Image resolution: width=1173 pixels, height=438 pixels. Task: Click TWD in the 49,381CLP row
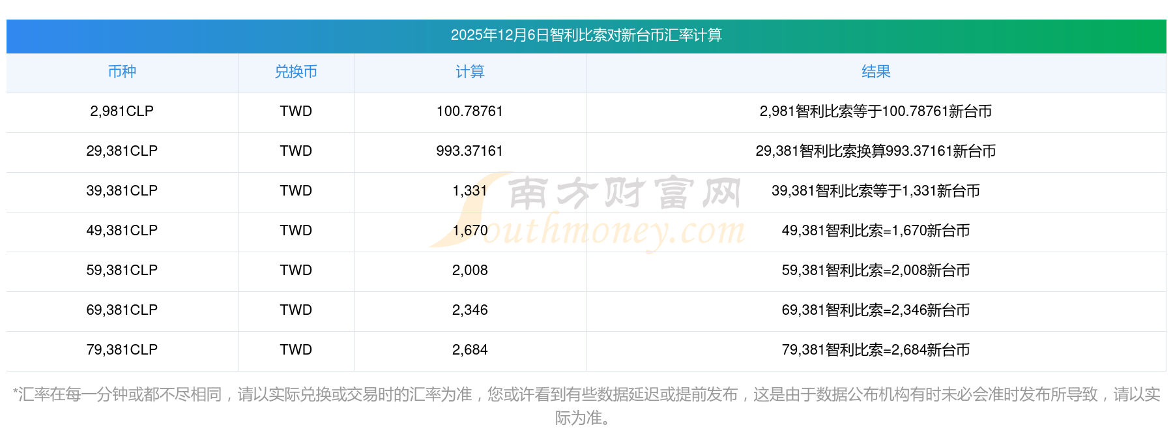pyautogui.click(x=296, y=231)
